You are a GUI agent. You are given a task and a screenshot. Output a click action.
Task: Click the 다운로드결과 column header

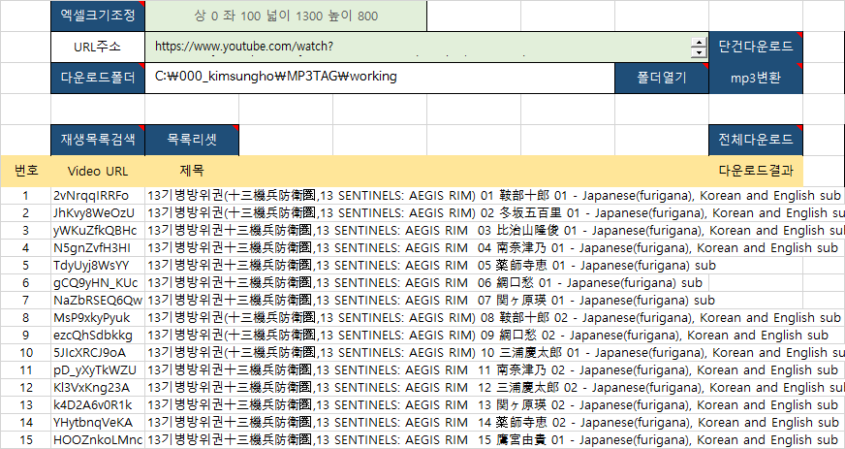(x=756, y=171)
